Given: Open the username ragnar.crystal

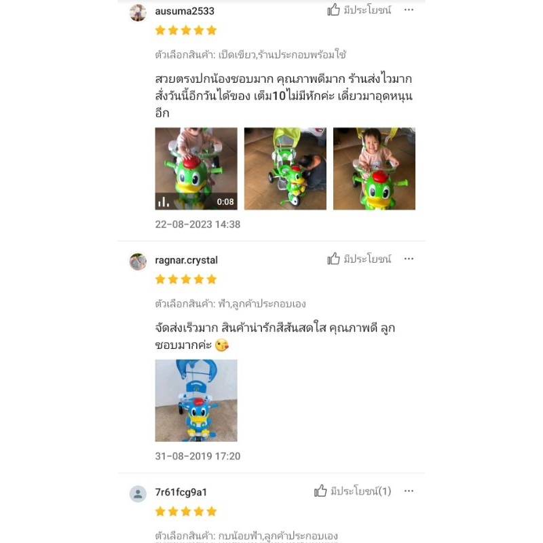Looking at the screenshot, I should (x=186, y=260).
